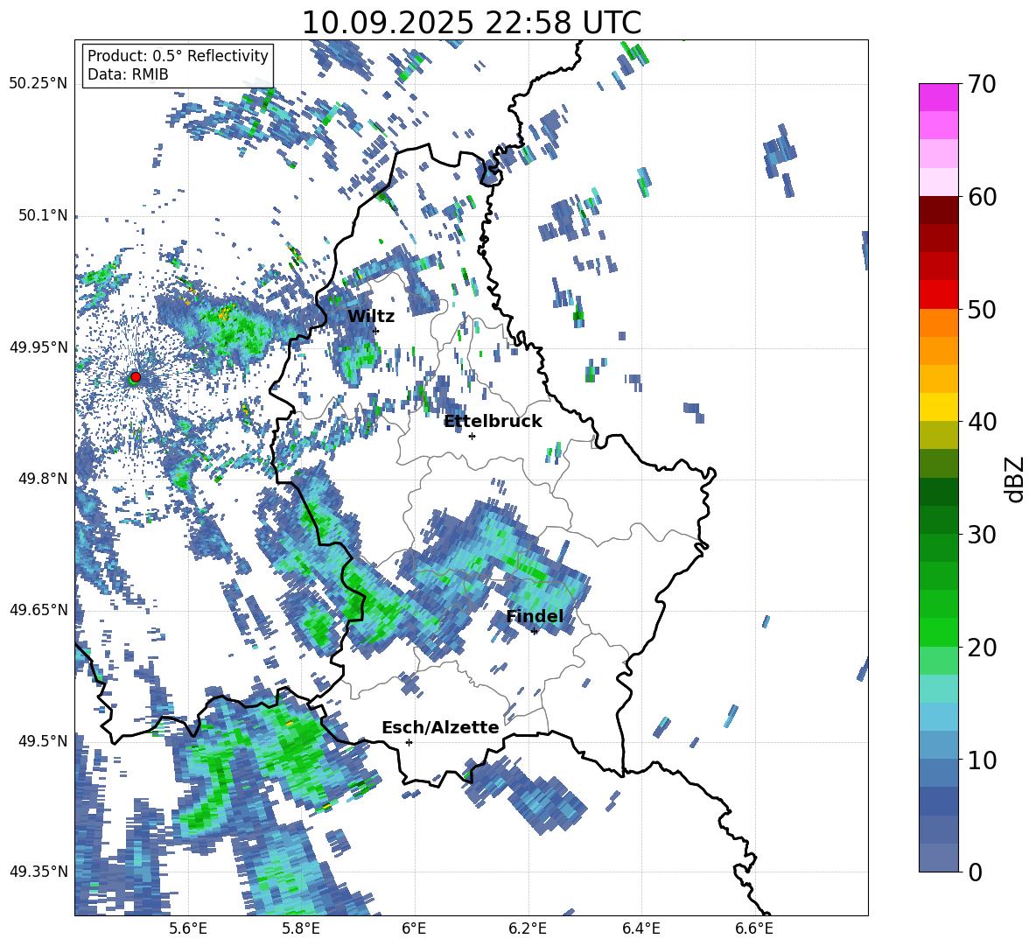
Task: Click the Wiltz cross location marker
Action: click(x=375, y=331)
